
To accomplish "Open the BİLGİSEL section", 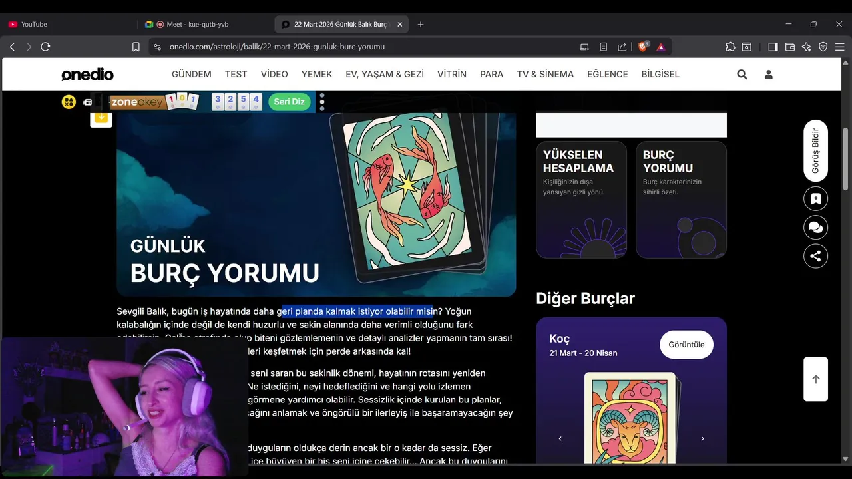I will [660, 74].
